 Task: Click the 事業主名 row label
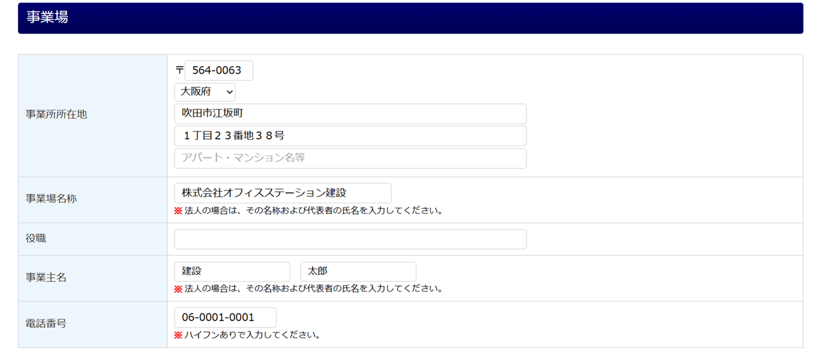46,278
